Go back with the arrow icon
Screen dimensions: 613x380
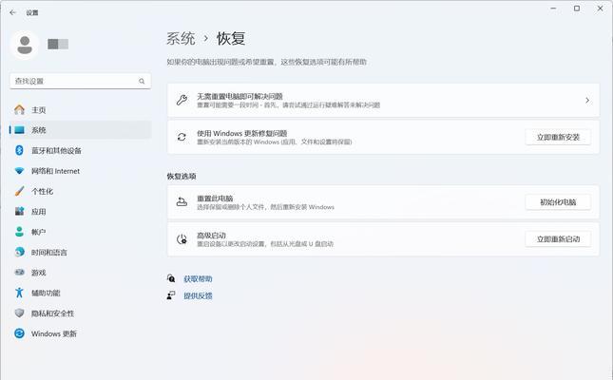pos(13,12)
